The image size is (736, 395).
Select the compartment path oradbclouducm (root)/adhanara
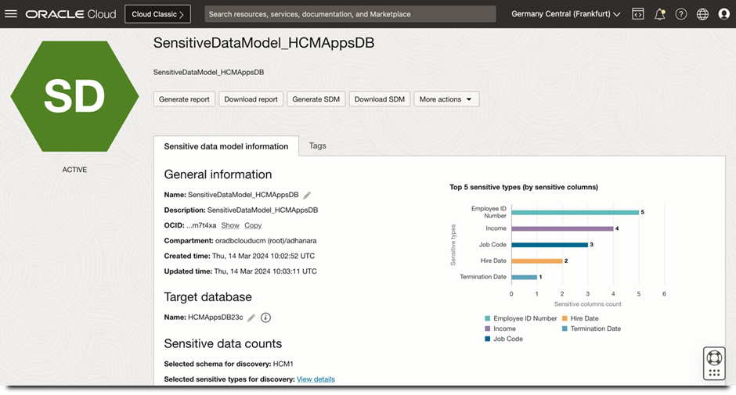[x=265, y=241]
